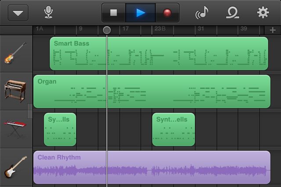This screenshot has width=281, height=187.
Task: Select the Sy...lls region
Action: click(x=60, y=130)
